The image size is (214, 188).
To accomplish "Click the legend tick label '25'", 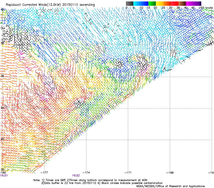I will (163, 8).
